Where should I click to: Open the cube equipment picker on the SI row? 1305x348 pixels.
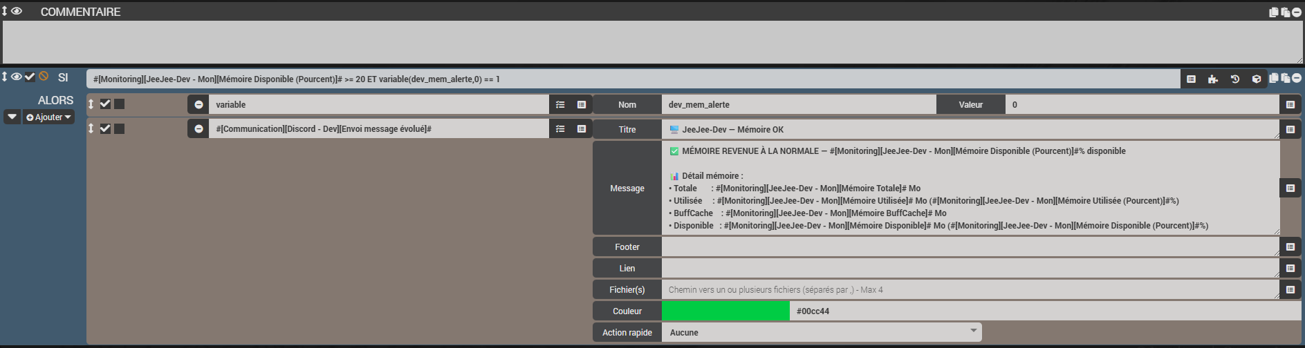pos(1257,79)
